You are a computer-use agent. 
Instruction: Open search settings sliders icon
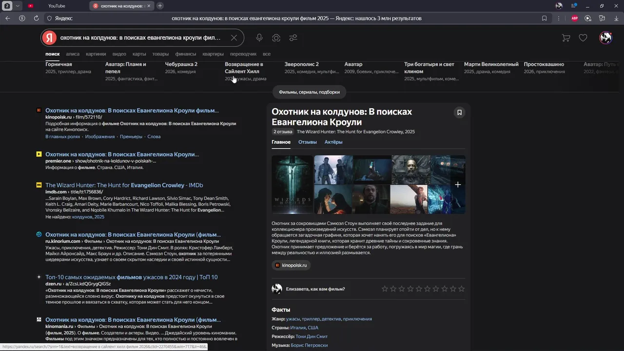(293, 38)
